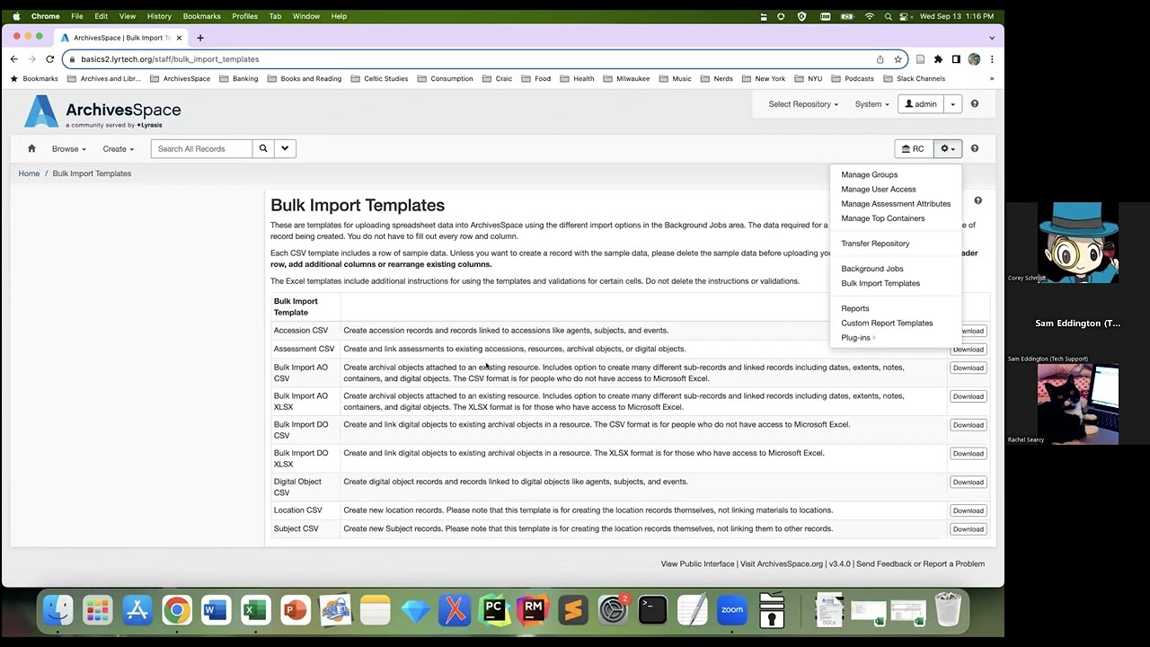Open Microsoft Word from the Dock
Image resolution: width=1150 pixels, height=647 pixels.
point(217,610)
